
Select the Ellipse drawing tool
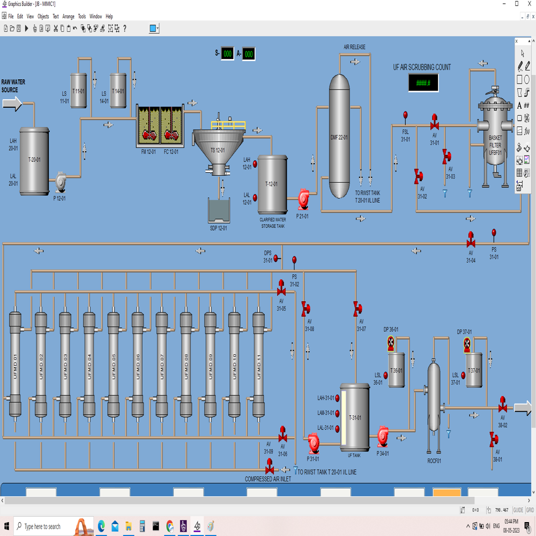click(527, 79)
